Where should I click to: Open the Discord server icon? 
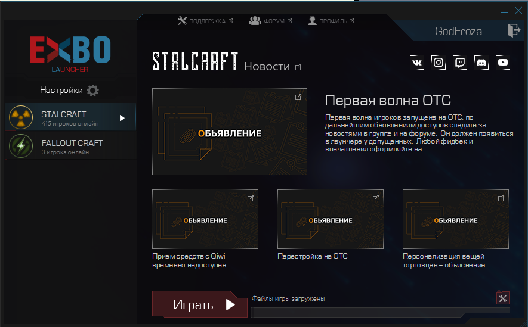coord(481,63)
